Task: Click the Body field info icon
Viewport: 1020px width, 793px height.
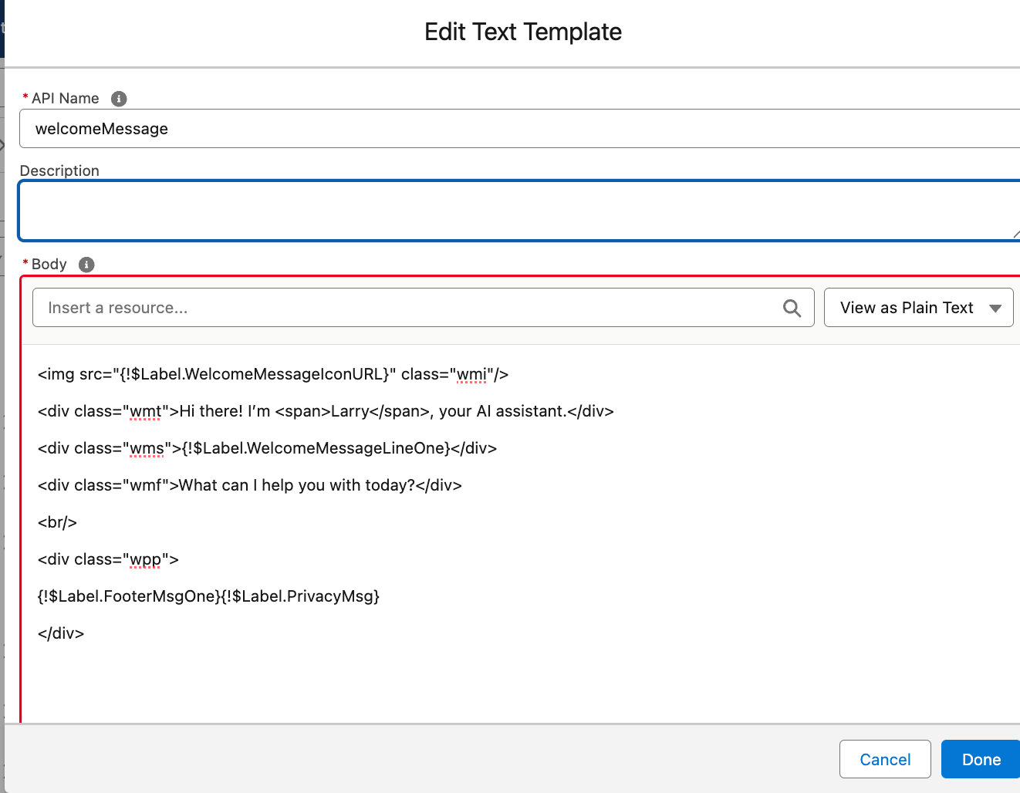Action: pyautogui.click(x=86, y=265)
